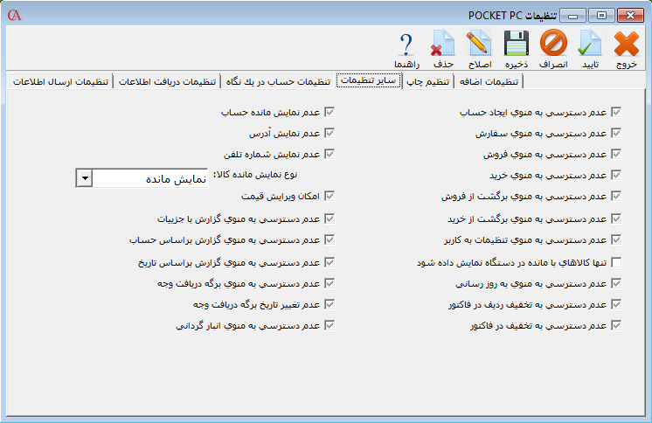Open تنظیمات ارسال اطلاعات tab

click(x=60, y=82)
